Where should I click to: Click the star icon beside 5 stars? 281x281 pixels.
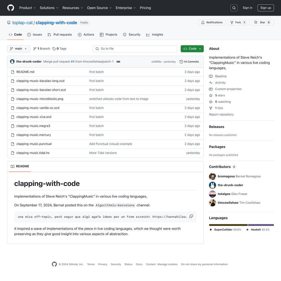tap(211, 95)
